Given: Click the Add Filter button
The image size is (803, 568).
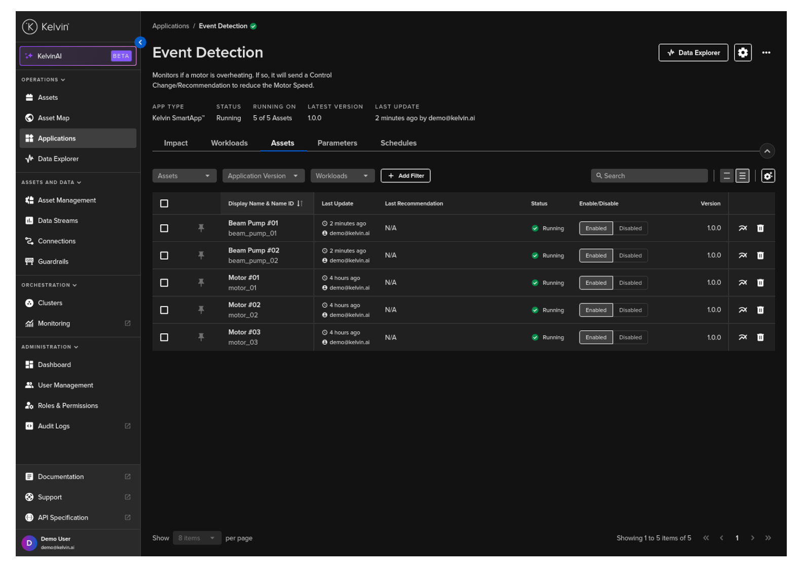Looking at the screenshot, I should [x=405, y=176].
